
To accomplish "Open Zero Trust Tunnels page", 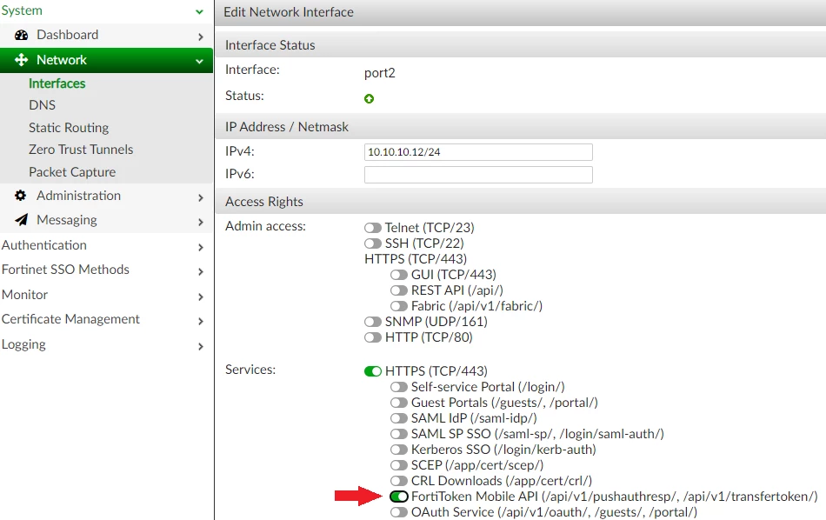I will tap(81, 150).
